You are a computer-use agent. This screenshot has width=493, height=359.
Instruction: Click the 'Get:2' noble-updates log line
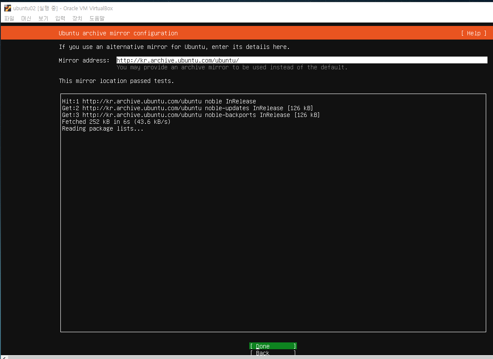coord(188,108)
